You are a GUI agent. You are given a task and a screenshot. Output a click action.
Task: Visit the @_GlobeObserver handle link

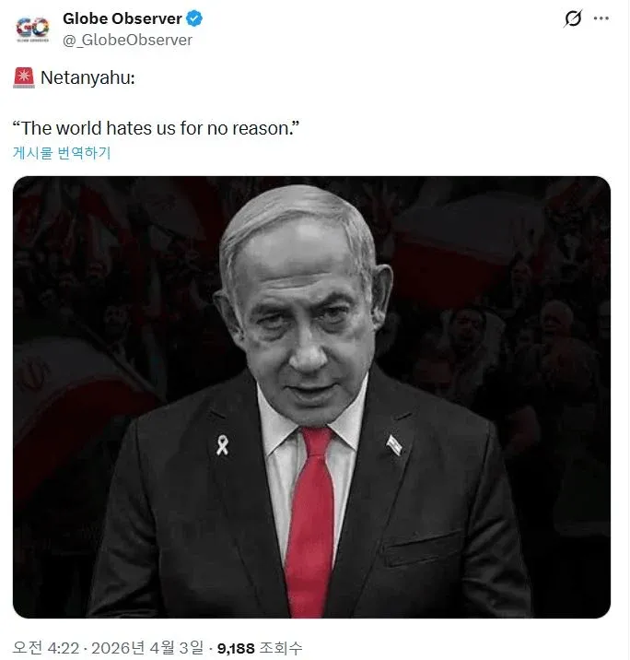[127, 40]
